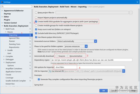
Task: Click the search magnifier icon
Action: 3,7
